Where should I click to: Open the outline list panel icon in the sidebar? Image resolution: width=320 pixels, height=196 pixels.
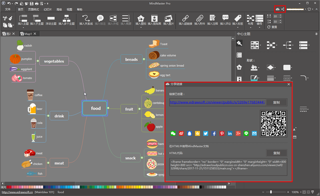click(x=239, y=55)
